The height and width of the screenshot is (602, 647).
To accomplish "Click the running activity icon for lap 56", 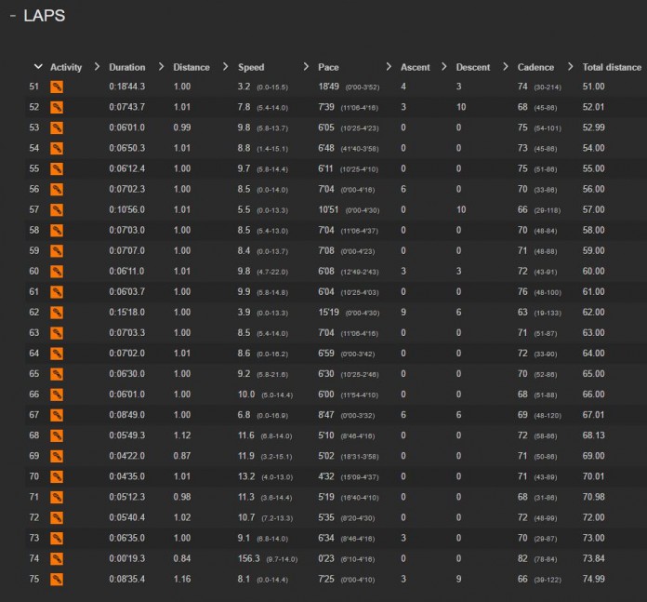I will 57,189.
